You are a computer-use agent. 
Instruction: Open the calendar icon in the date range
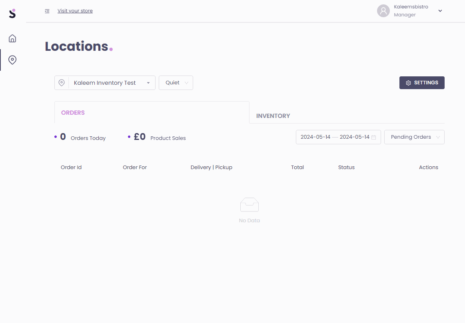click(374, 137)
